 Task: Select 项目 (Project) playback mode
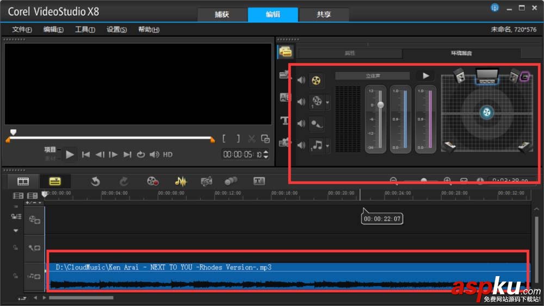coord(50,149)
